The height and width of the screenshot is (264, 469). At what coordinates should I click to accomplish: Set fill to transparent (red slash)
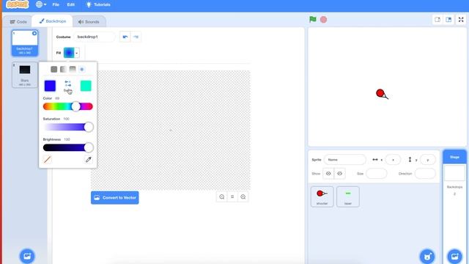tap(47, 160)
